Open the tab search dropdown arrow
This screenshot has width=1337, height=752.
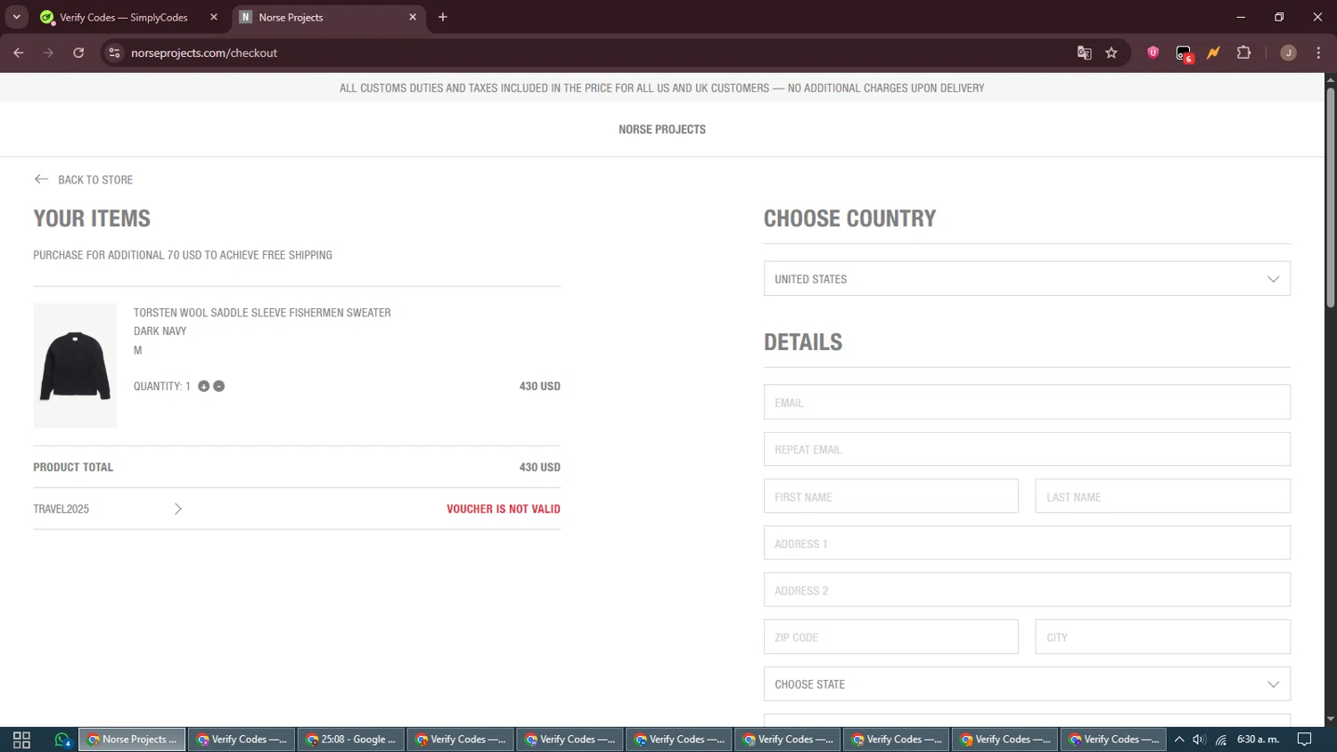click(16, 17)
